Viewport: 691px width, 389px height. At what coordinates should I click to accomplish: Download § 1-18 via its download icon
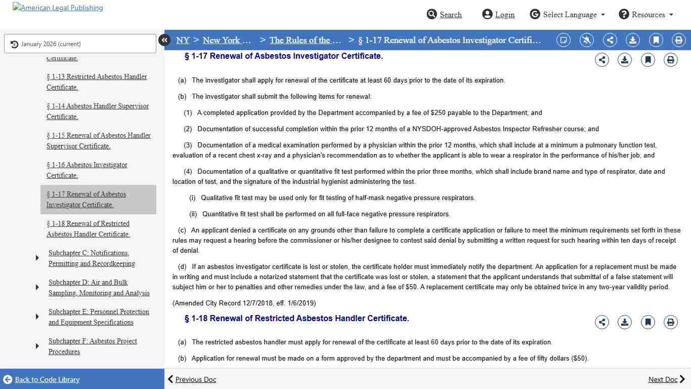(x=625, y=322)
